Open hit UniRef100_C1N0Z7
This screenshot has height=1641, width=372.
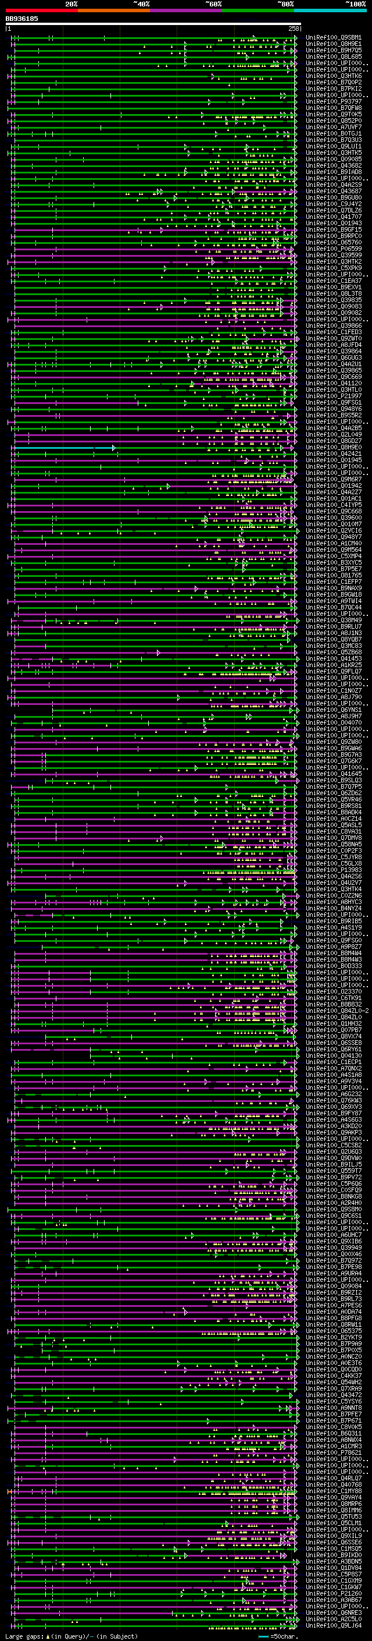pos(333,690)
